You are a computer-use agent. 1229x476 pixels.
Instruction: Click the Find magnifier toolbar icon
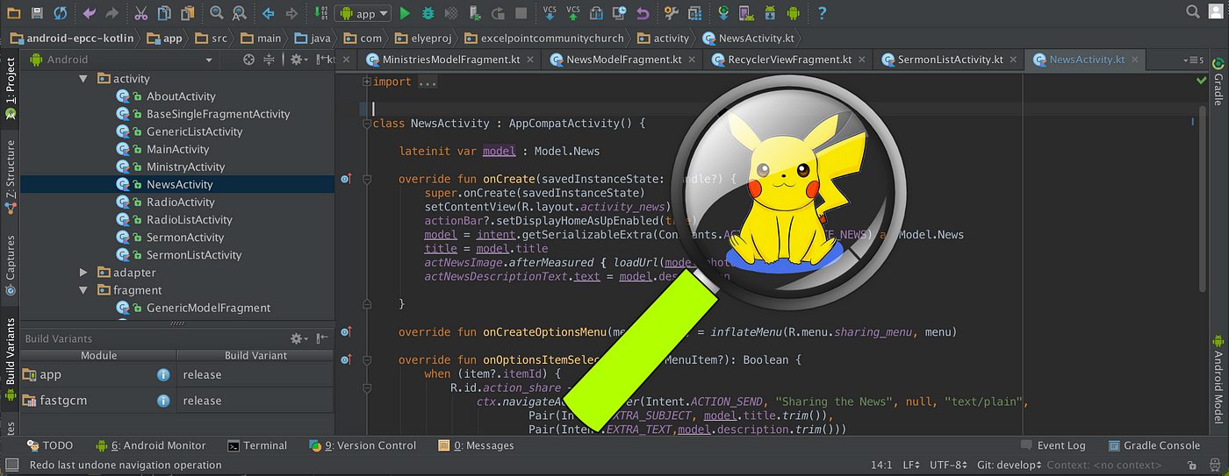217,13
